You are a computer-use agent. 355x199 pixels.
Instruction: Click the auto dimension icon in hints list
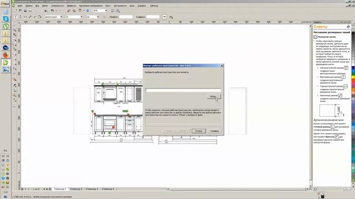[x=346, y=67]
